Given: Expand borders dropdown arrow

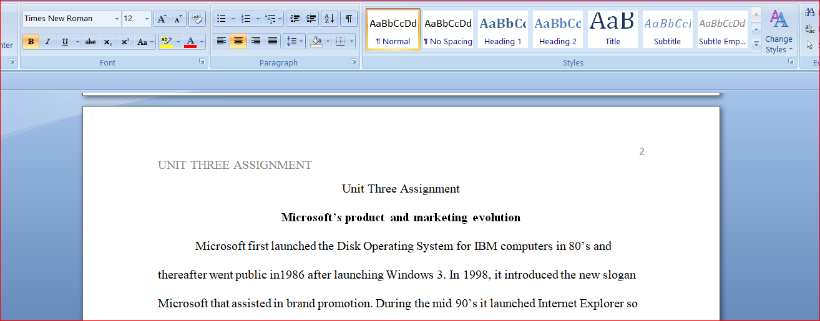Looking at the screenshot, I should [351, 42].
